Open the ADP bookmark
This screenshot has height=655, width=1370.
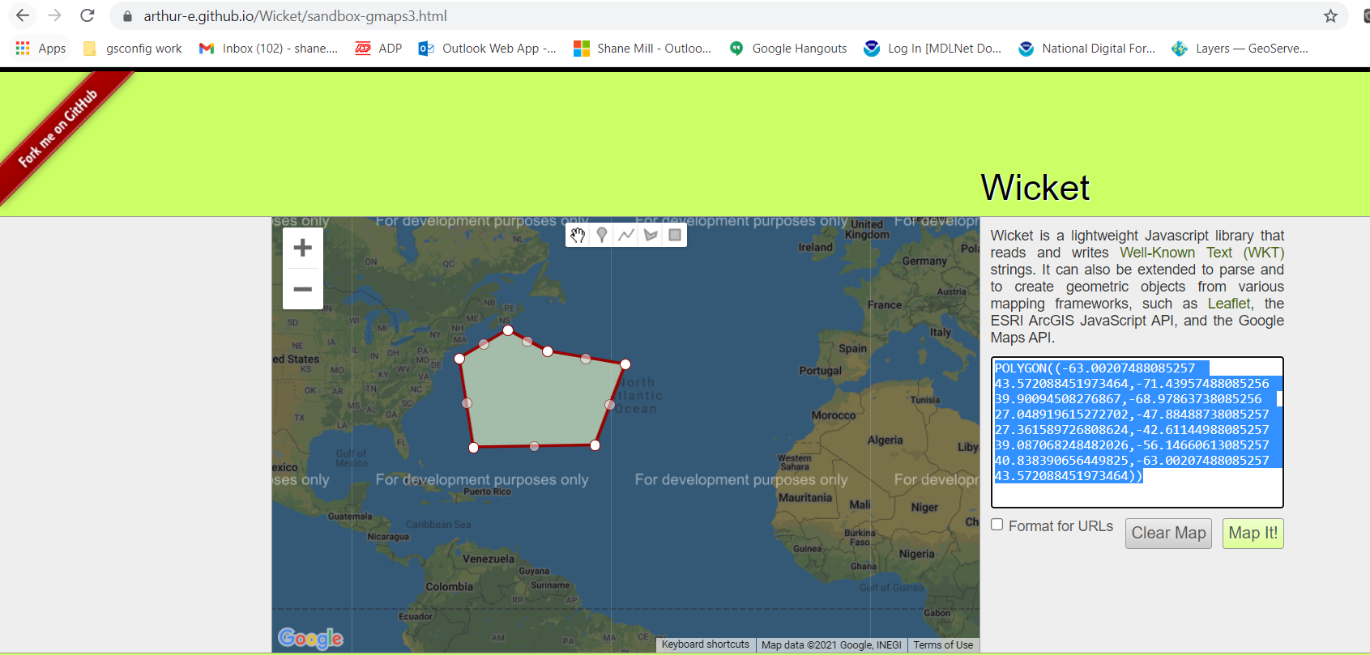(x=378, y=49)
